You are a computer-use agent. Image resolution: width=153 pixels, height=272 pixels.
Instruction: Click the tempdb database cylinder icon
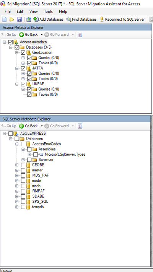click(x=28, y=207)
